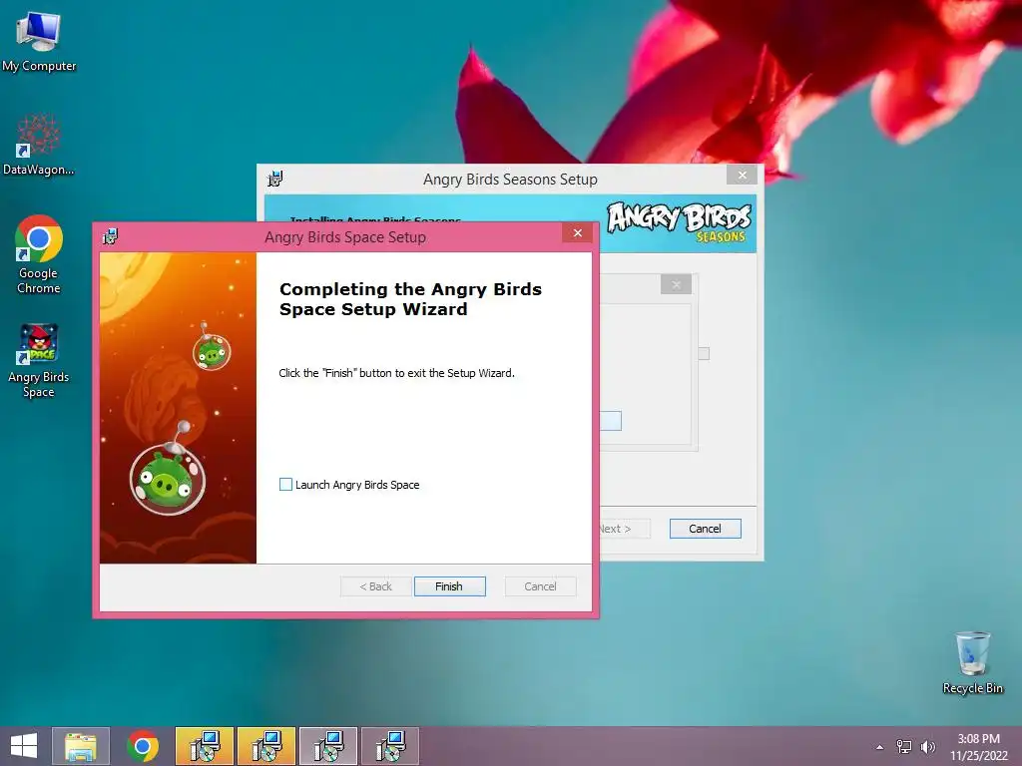Click the volume speaker tray icon
This screenshot has height=766, width=1022.
(x=927, y=746)
